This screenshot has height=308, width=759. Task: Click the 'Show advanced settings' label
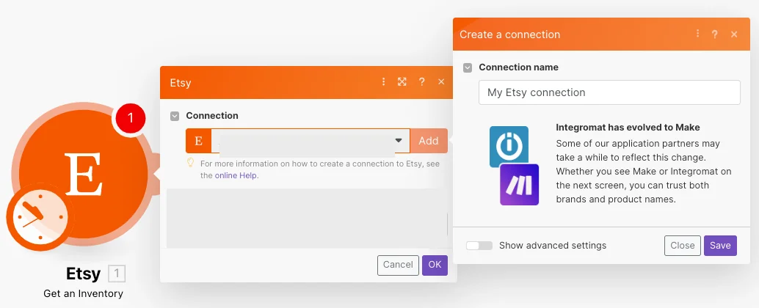tap(552, 246)
